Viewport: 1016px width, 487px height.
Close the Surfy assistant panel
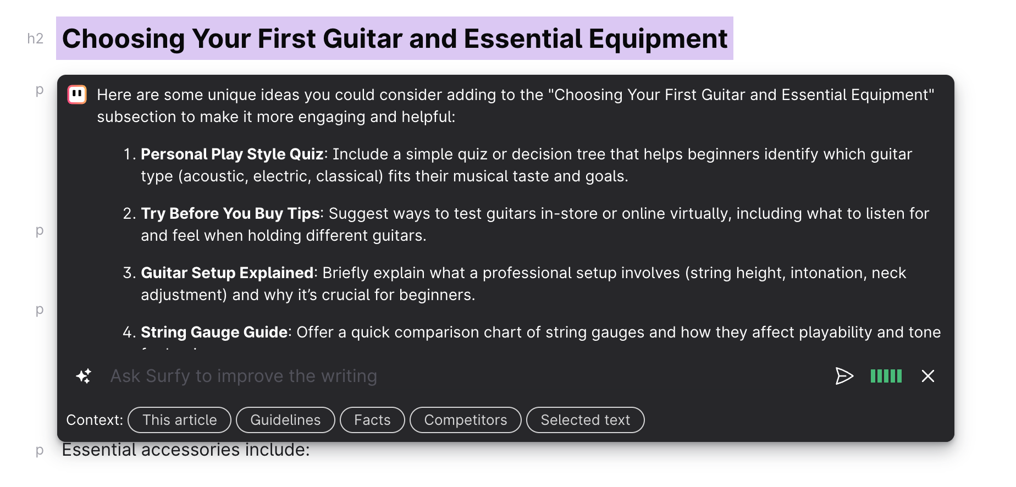click(x=927, y=376)
